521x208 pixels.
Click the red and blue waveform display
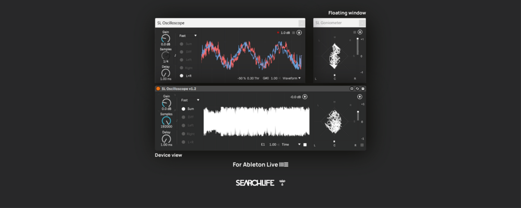pos(251,55)
